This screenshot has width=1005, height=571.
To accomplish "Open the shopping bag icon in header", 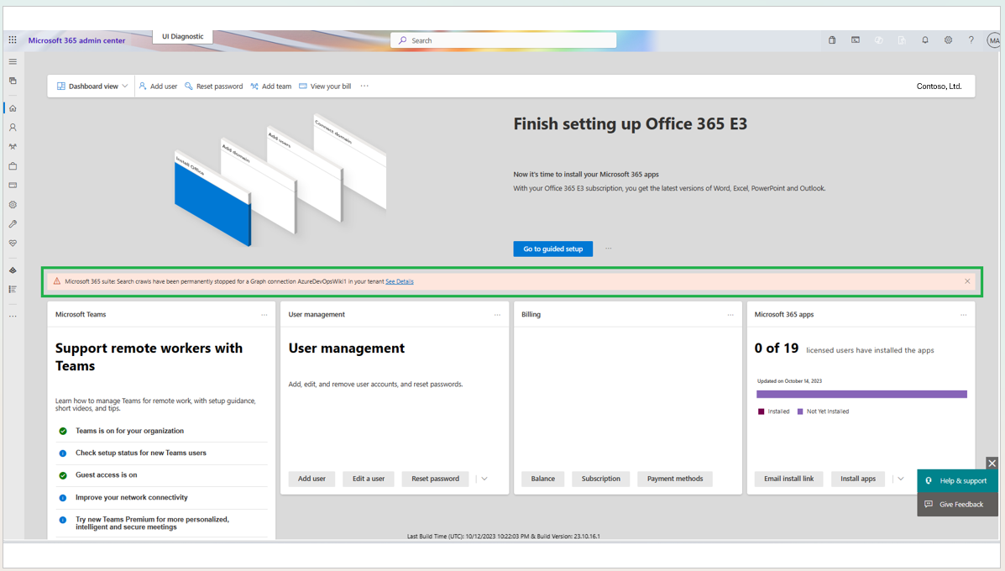I will click(832, 39).
